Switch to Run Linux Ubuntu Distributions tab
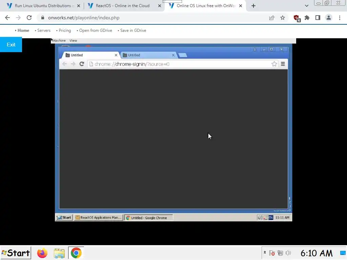347x260 pixels. (x=43, y=6)
